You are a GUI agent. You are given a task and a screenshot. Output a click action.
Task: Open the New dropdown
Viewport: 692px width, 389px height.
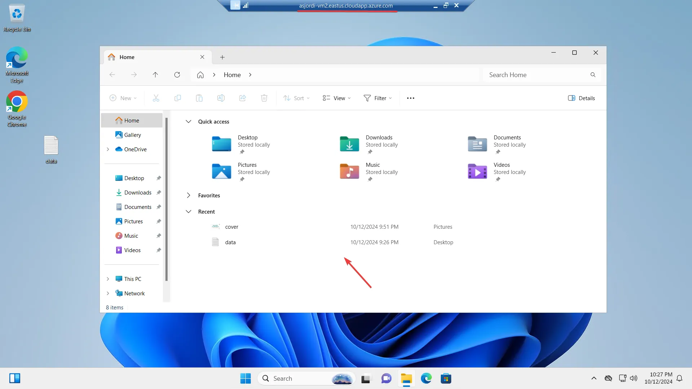(123, 98)
